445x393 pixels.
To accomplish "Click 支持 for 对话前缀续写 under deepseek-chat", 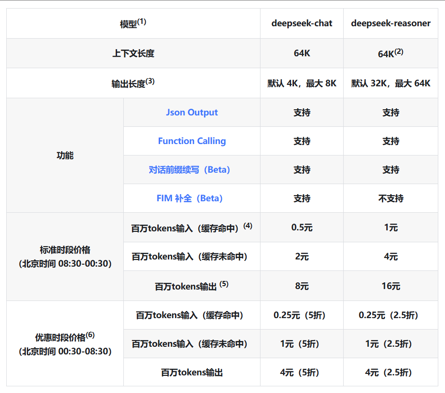I will point(302,170).
